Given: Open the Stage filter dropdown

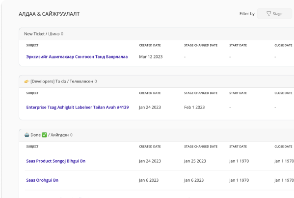Looking at the screenshot, I should pos(274,14).
